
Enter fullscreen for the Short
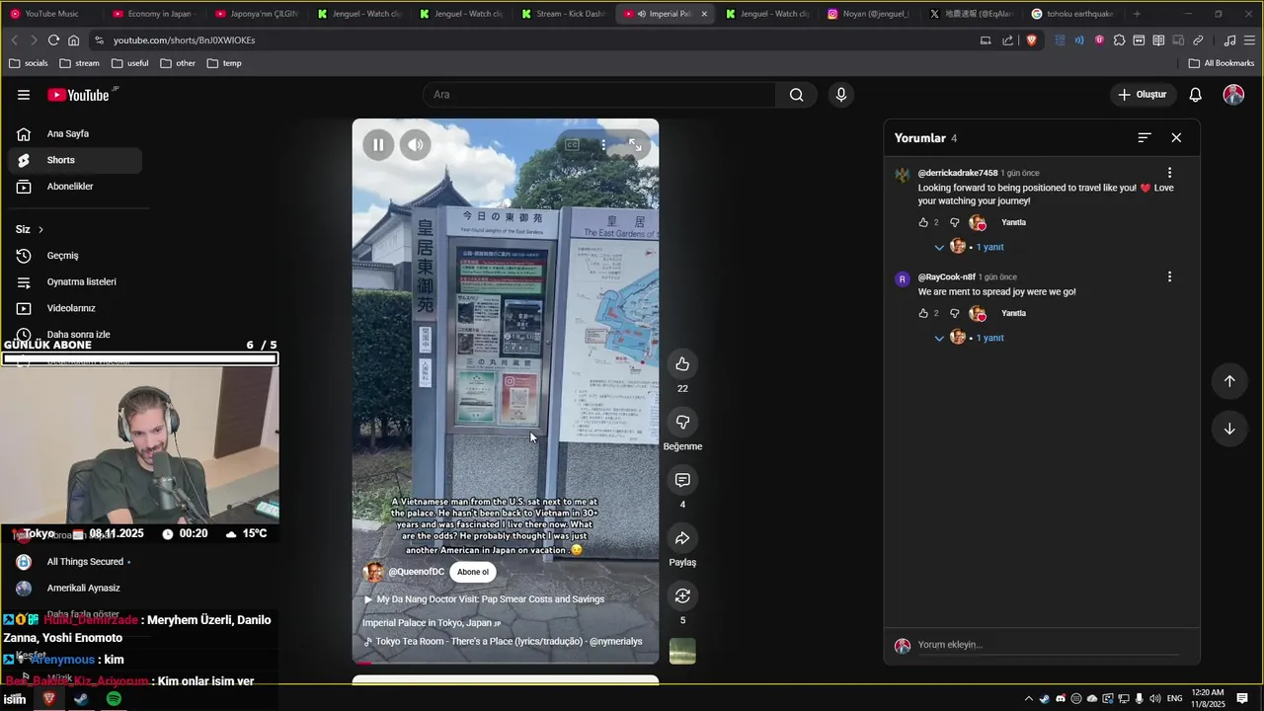[635, 145]
